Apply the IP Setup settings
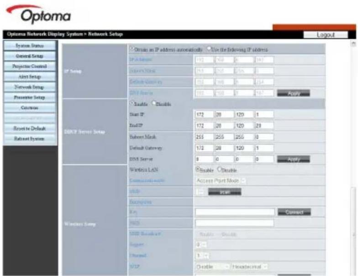The image size is (358, 276). click(x=293, y=93)
